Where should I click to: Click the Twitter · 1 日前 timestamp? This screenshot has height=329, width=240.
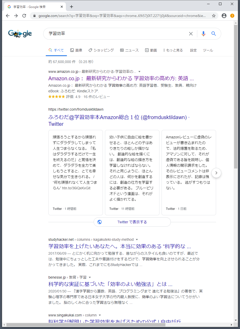[x=176, y=209]
